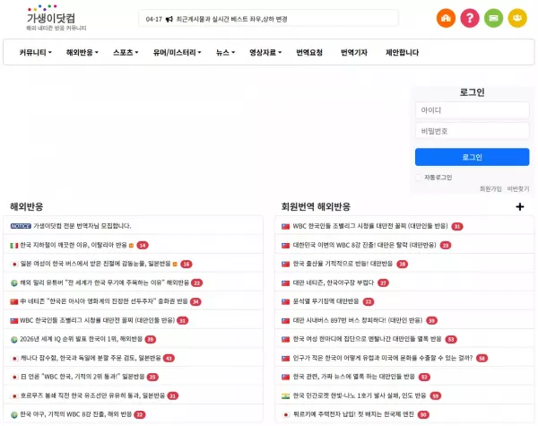Image resolution: width=538 pixels, height=426 pixels.
Task: Open post 일본 여성이 한국 버스에서 받은 친절
Action: tap(95, 264)
